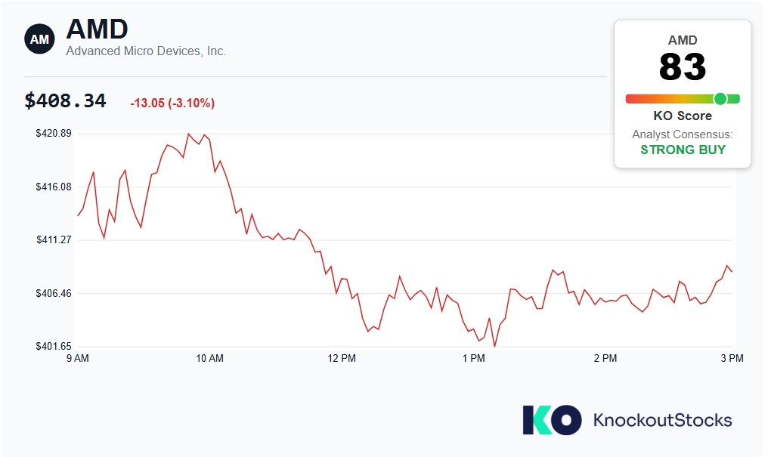Image resolution: width=771 pixels, height=457 pixels.
Task: Click the round AM ticker avatar icon
Action: [x=39, y=39]
